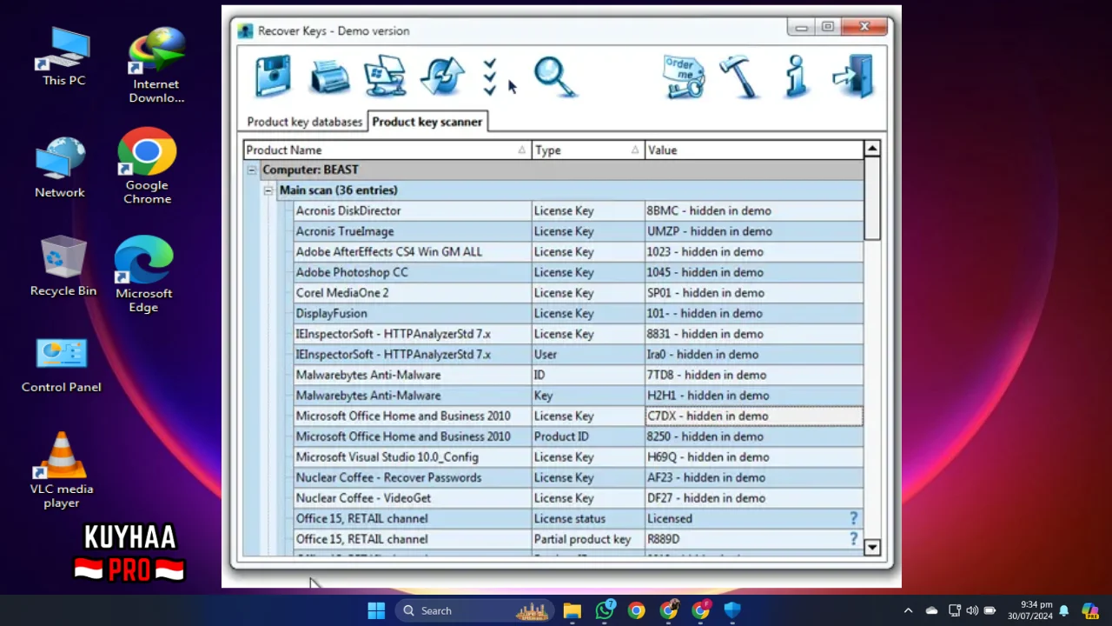Click the License status type cell
Image resolution: width=1112 pixels, height=626 pixels.
click(588, 519)
